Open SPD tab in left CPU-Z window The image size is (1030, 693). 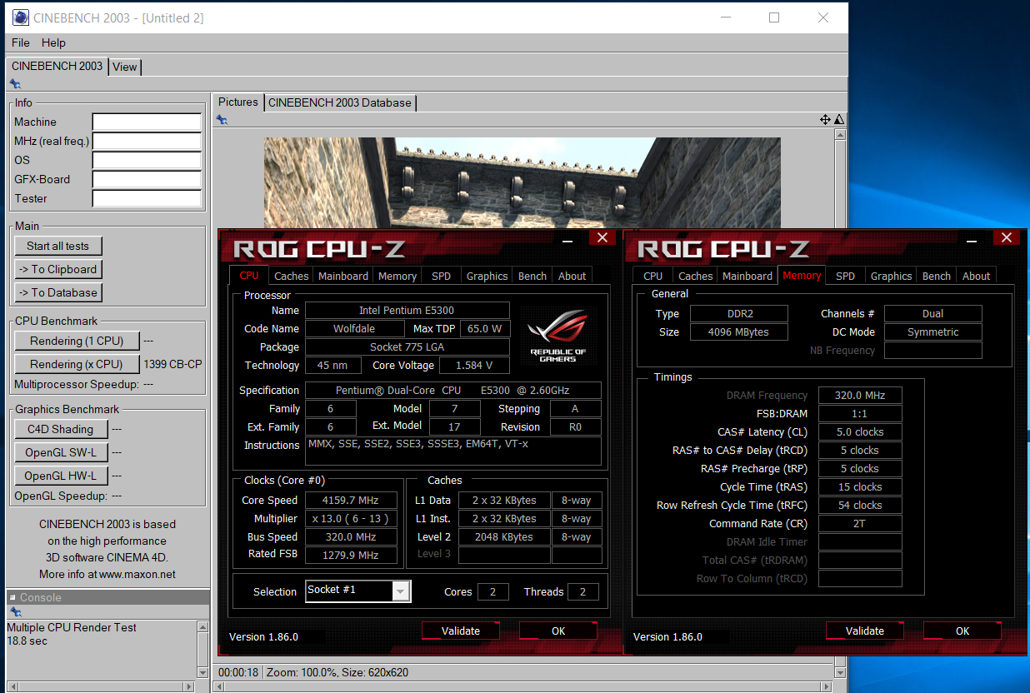pos(441,276)
